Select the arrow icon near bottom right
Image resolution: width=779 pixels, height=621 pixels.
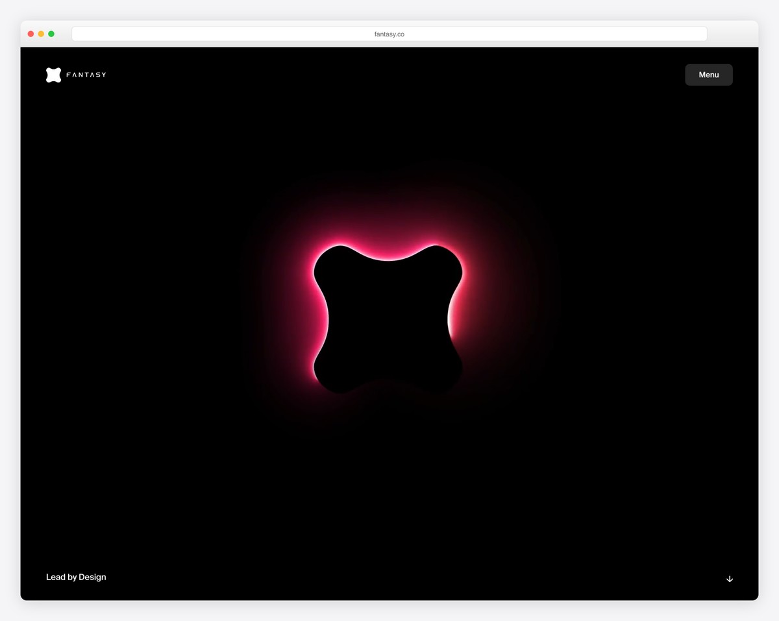click(x=729, y=578)
